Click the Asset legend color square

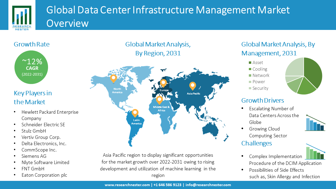[x=250, y=63]
